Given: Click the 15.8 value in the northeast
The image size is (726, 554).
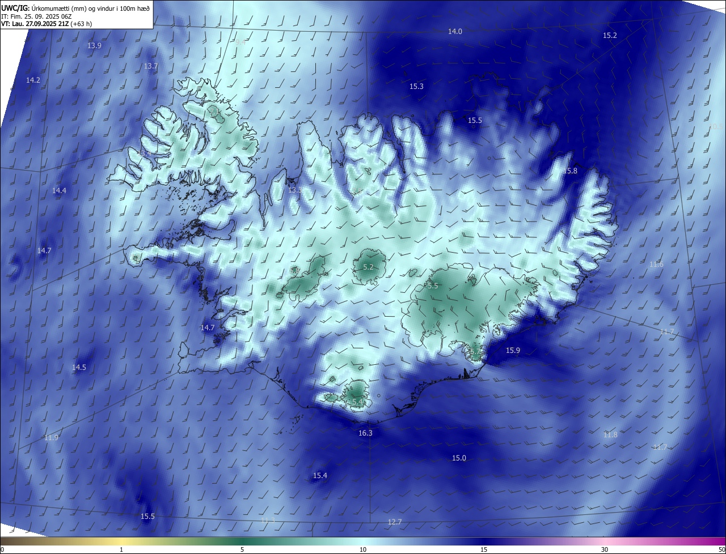Looking at the screenshot, I should coord(570,171).
